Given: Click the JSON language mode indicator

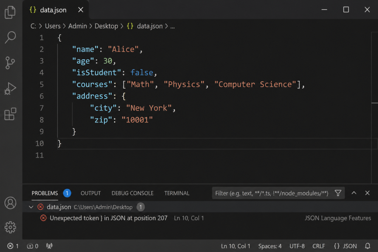Looking at the screenshot, I should (x=345, y=246).
